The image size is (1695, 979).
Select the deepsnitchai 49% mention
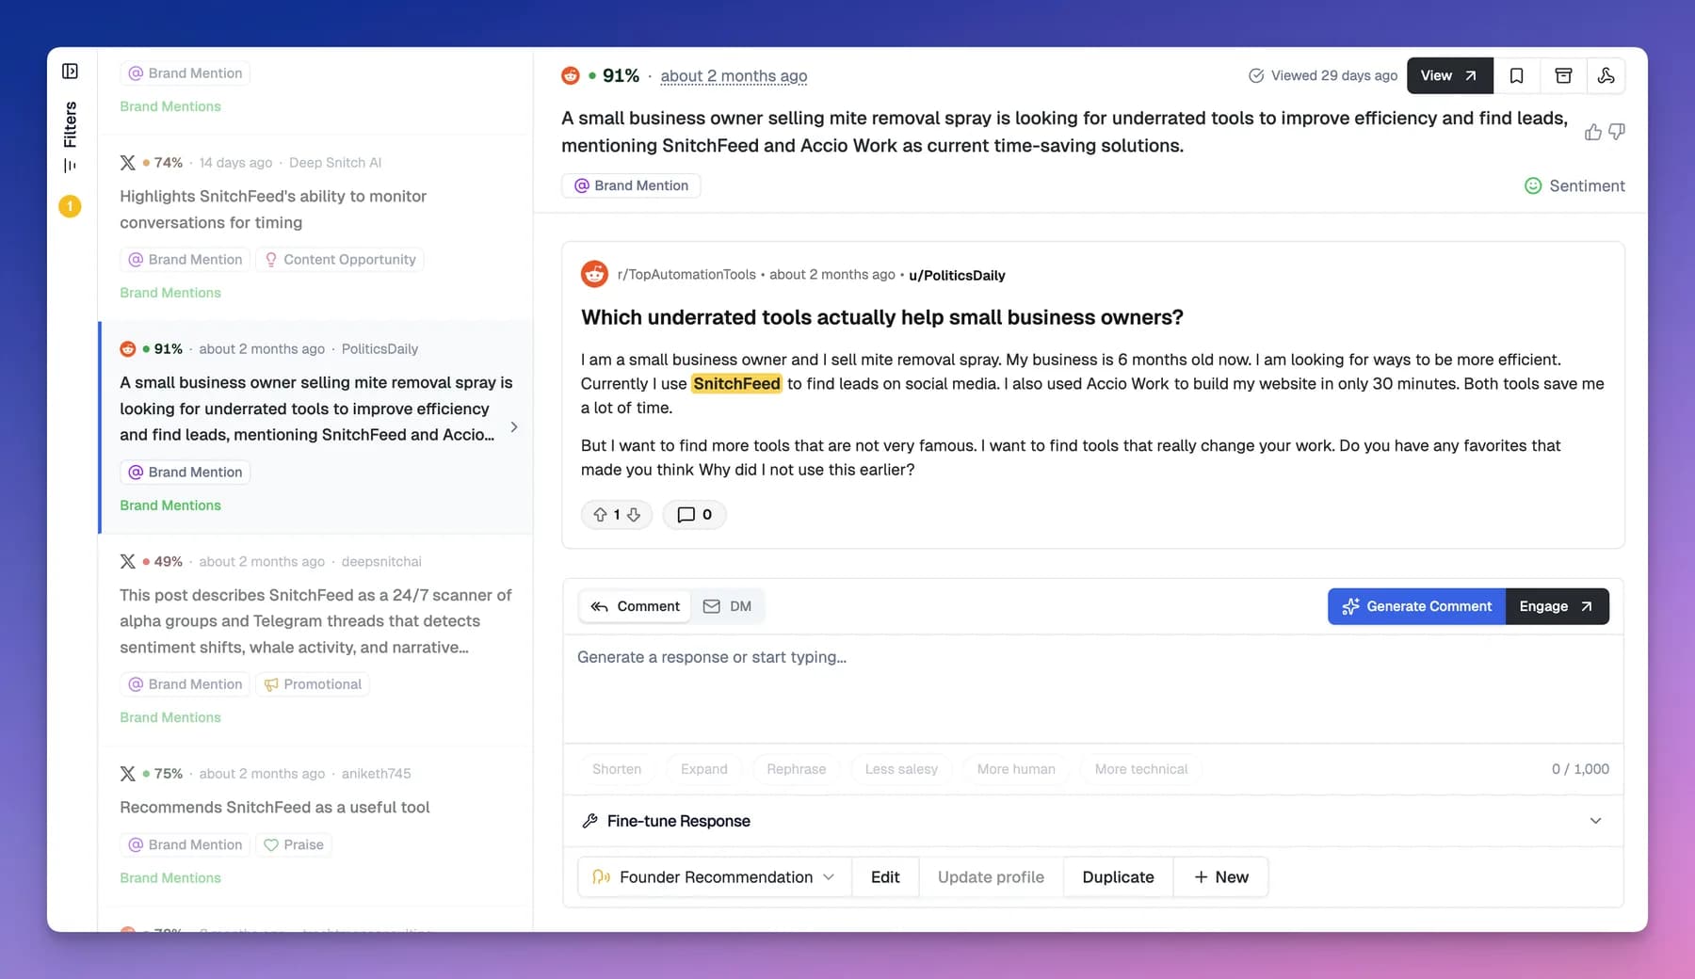(x=315, y=639)
